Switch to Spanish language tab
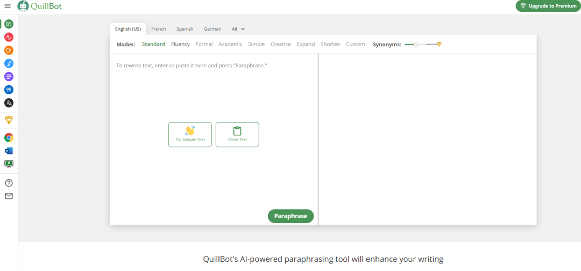 pyautogui.click(x=185, y=29)
